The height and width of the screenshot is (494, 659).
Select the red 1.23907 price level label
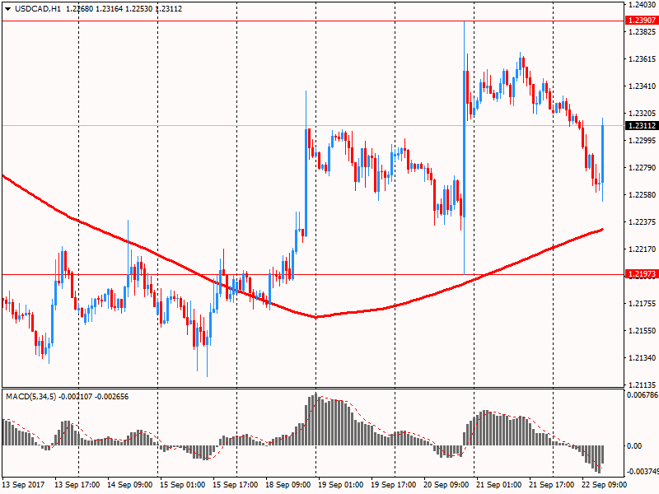tap(642, 21)
